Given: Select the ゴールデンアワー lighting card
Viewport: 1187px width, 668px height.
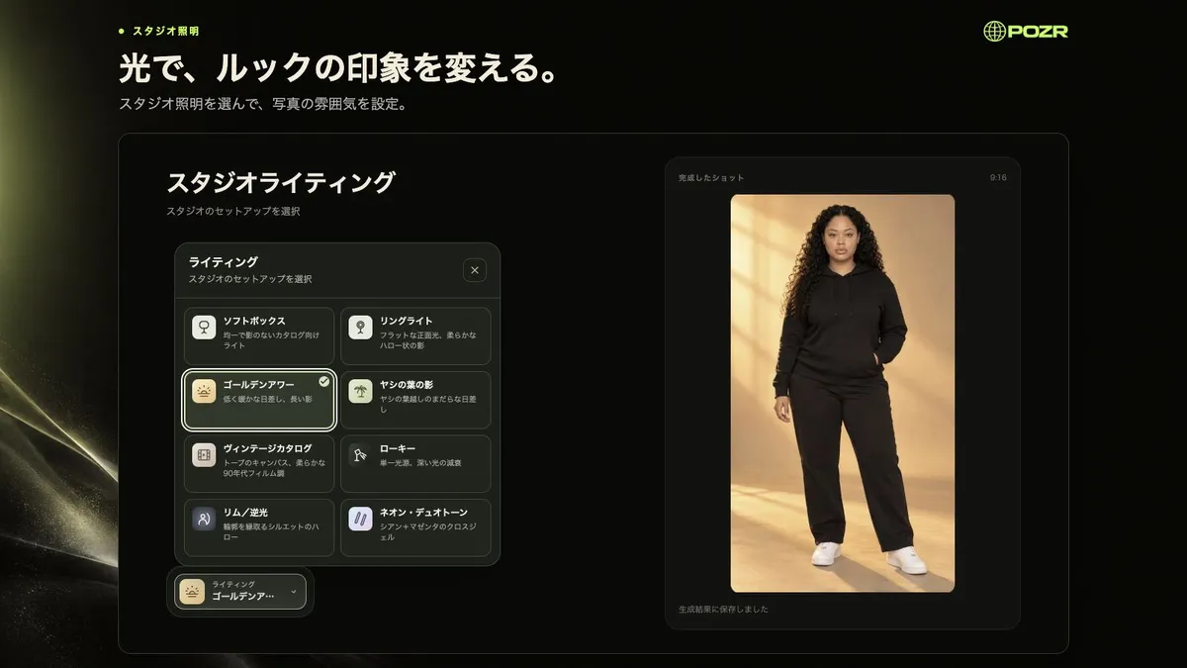Looking at the screenshot, I should [259, 400].
